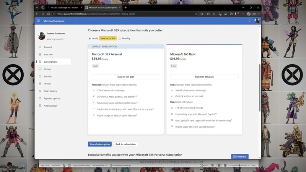Screen dimensions: 306x172
Task: Open the Settings and more ellipsis menu
Action: tap(243, 14)
